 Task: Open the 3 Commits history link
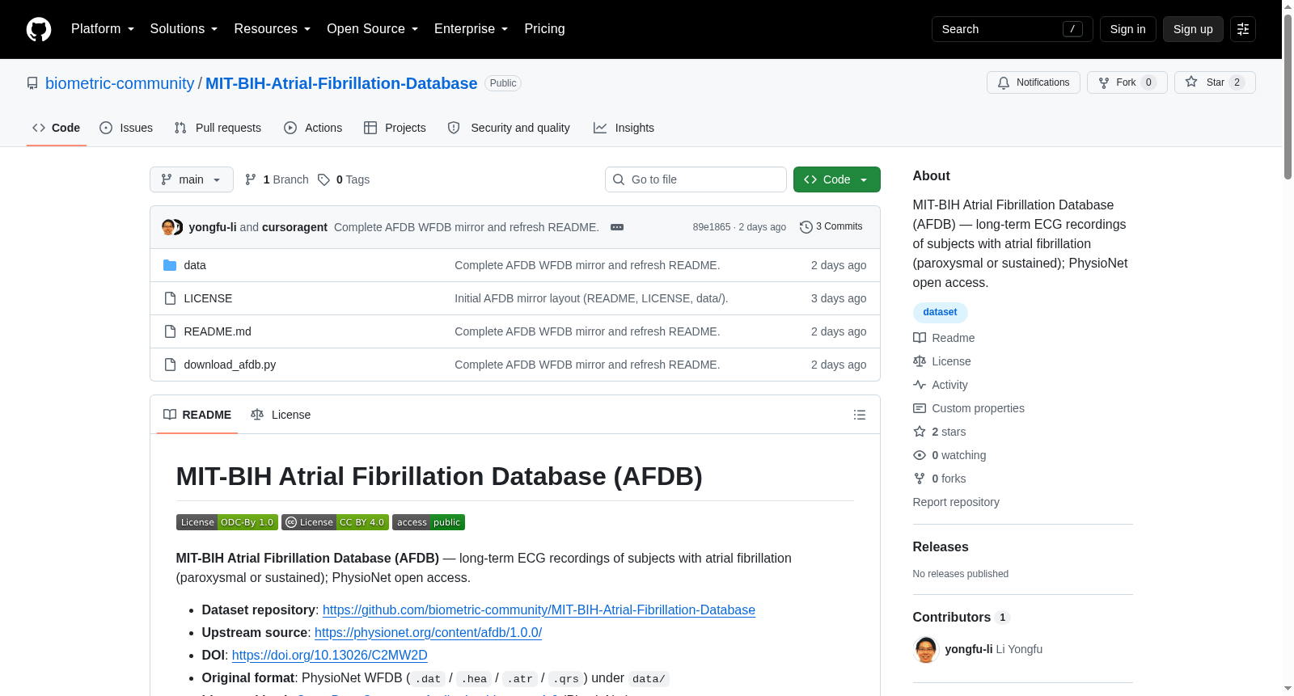[831, 226]
